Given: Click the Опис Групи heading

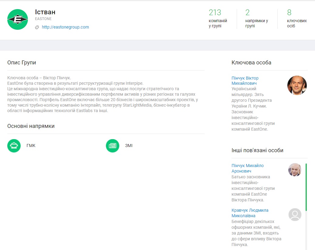Looking at the screenshot, I should pos(22,63).
